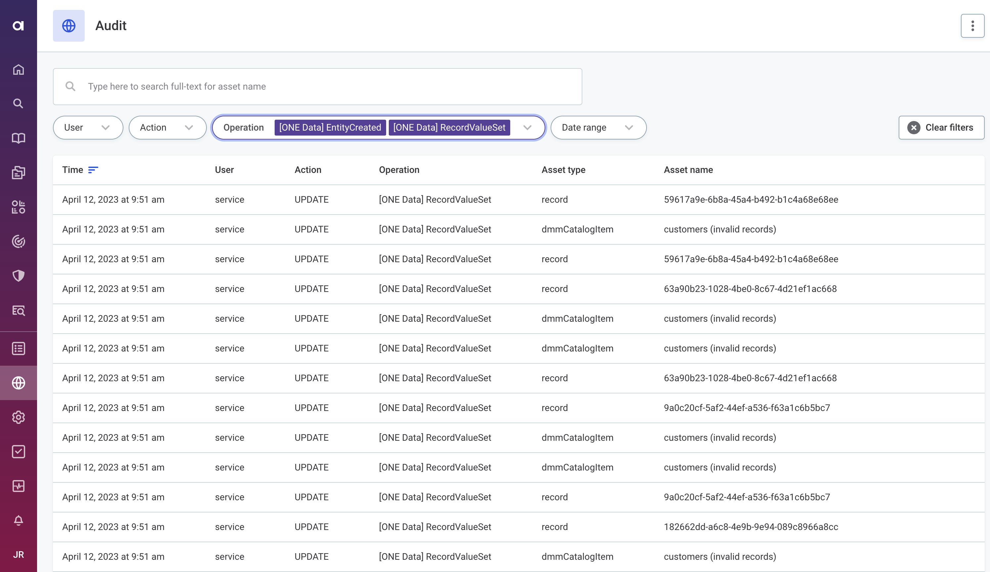Open the documents/copies sidebar icon
This screenshot has width=990, height=572.
pos(19,172)
